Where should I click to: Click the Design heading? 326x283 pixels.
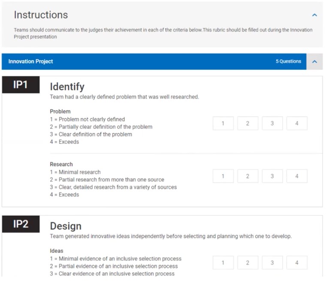[66, 226]
